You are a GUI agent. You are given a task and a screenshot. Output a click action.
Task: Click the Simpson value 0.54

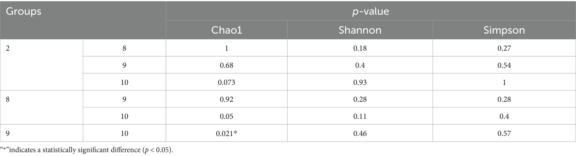[x=504, y=65]
